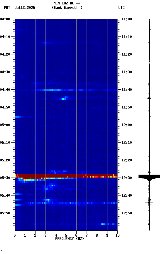Click the '0' frequency axis tick label
The height and width of the screenshot is (254, 162).
pos(15,235)
